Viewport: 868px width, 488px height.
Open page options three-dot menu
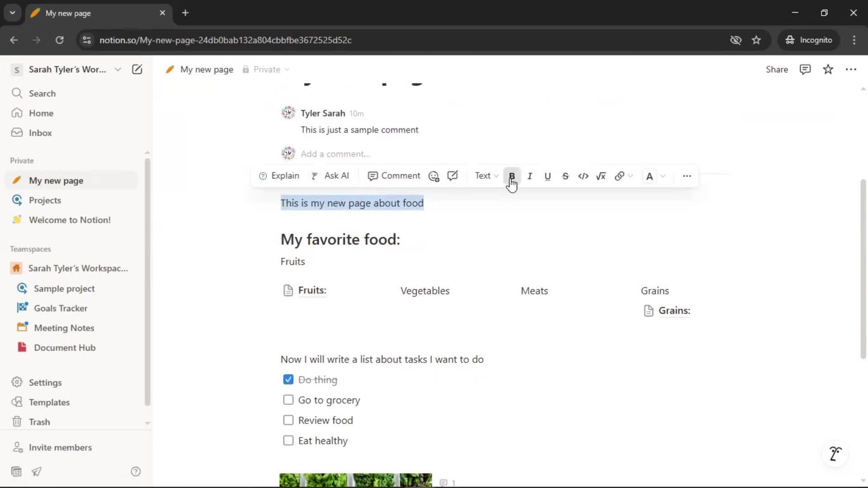[x=851, y=70]
